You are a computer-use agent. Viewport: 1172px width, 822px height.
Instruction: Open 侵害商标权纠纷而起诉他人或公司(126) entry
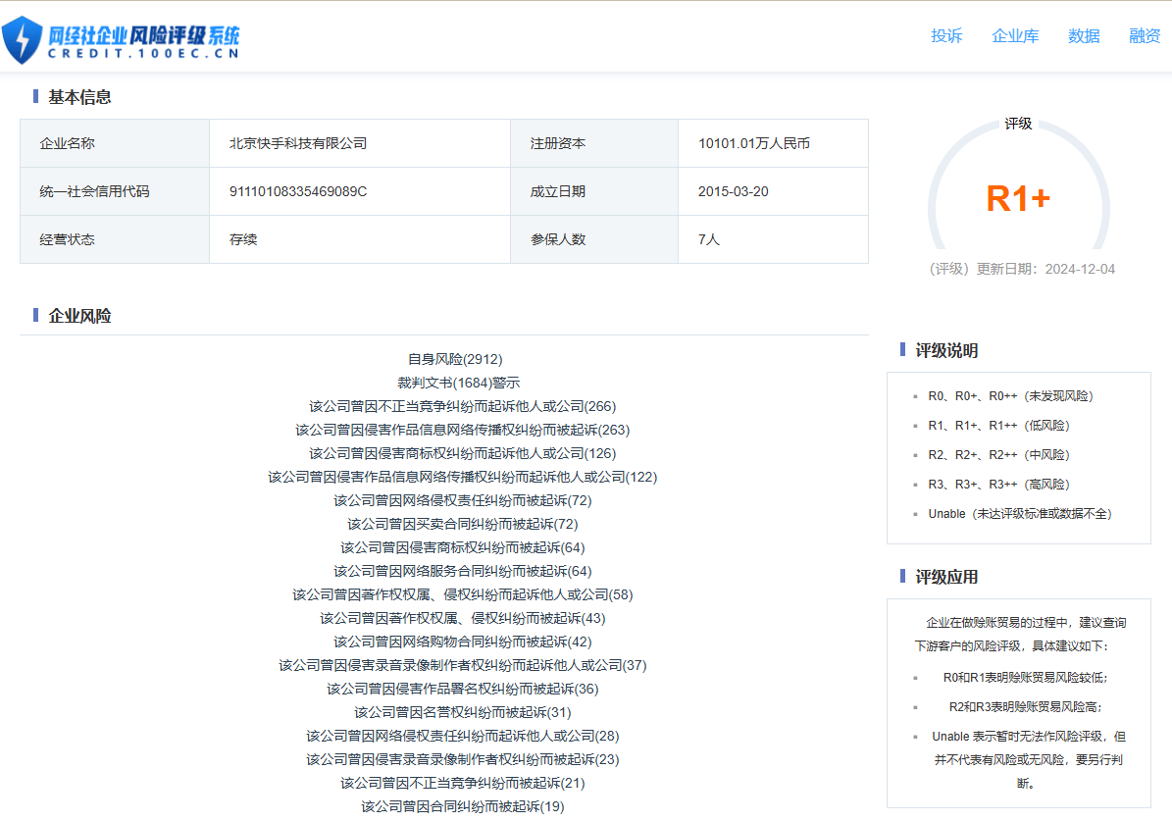(463, 453)
